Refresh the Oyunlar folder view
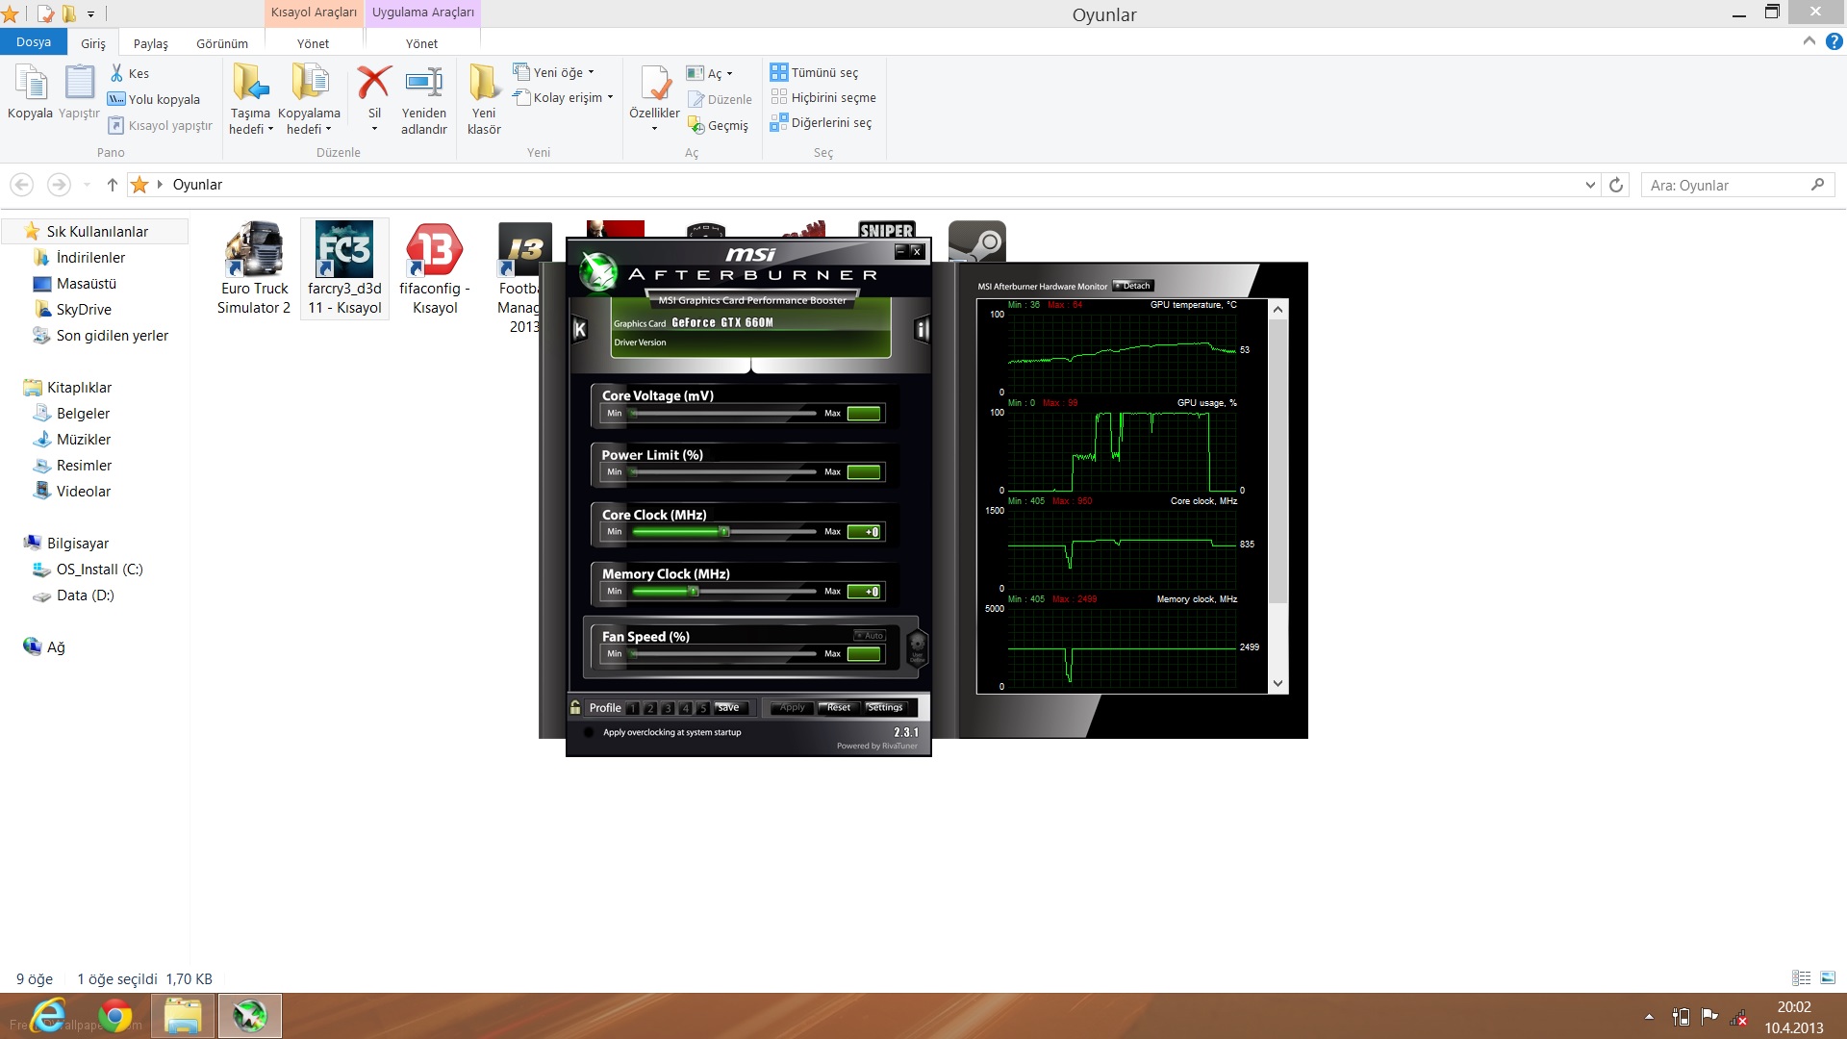This screenshot has height=1039, width=1847. pyautogui.click(x=1616, y=185)
